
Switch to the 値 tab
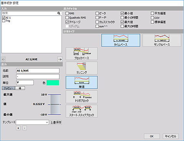pyautogui.click(x=20, y=88)
